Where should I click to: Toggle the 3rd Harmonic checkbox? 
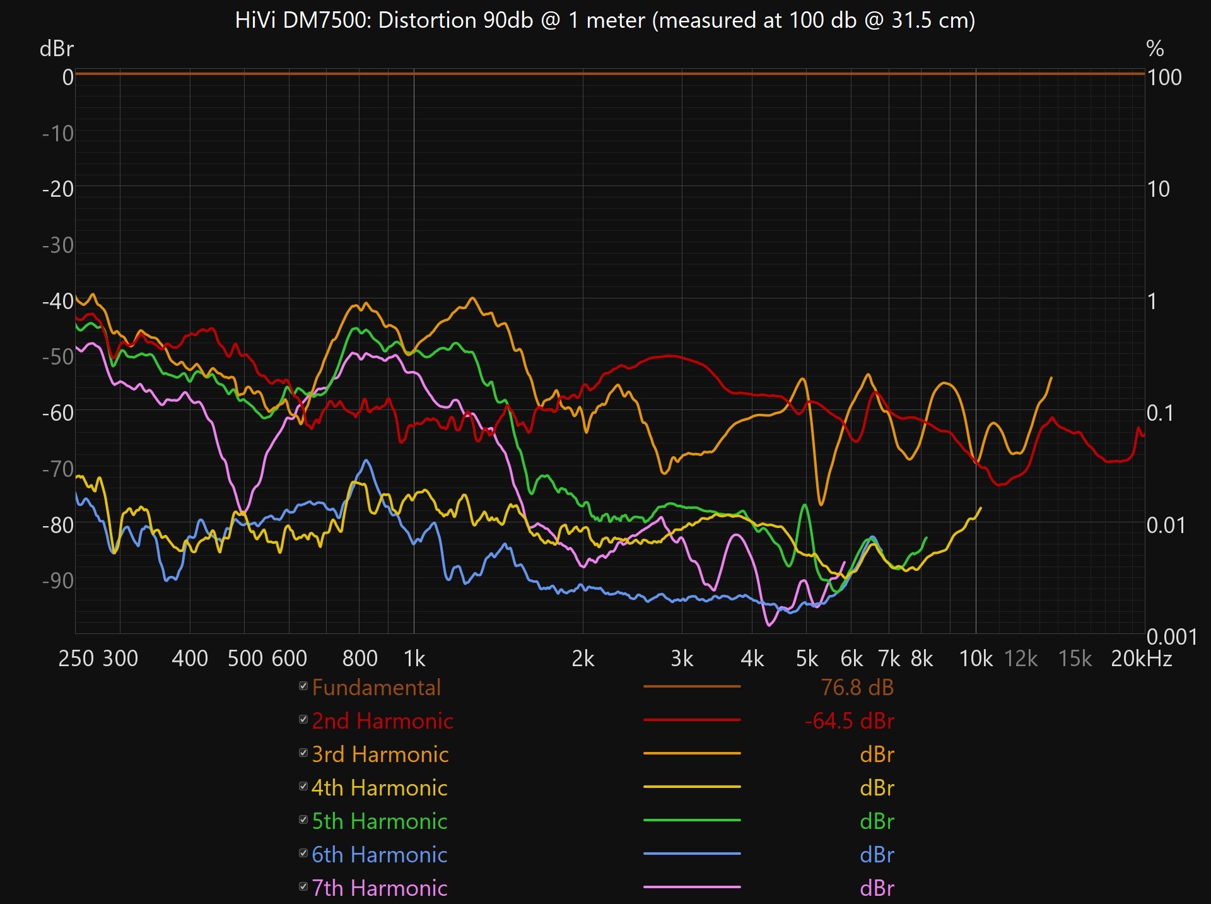pos(303,753)
